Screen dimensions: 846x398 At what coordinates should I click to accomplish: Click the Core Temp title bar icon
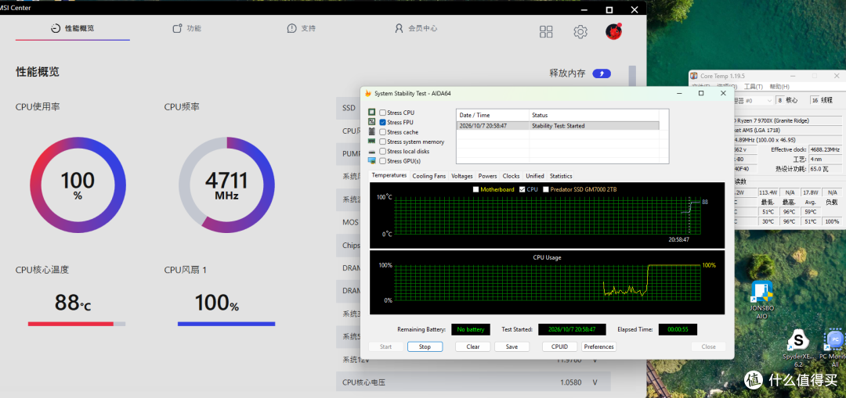695,76
